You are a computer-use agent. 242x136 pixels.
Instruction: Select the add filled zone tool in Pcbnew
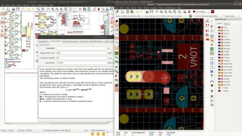click(x=212, y=49)
